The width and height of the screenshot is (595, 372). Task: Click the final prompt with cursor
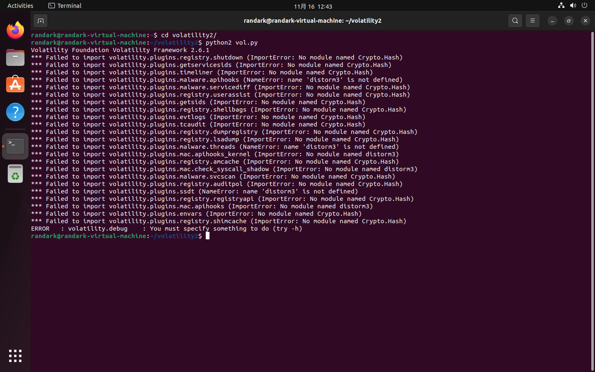(x=120, y=236)
